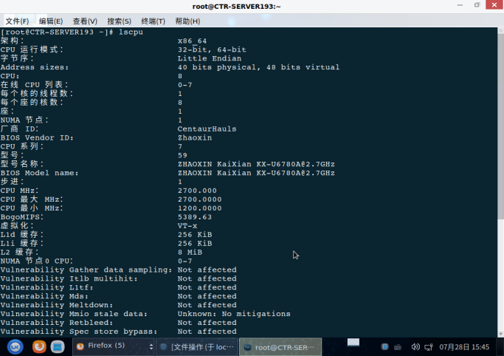Click the x86_64 architecture value
Viewport: 504px width, 356px height.
click(x=192, y=41)
